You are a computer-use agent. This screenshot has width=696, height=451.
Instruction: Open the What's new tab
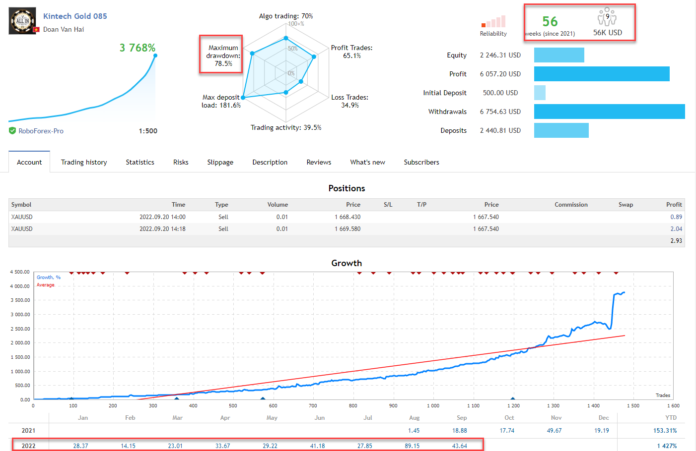(367, 162)
